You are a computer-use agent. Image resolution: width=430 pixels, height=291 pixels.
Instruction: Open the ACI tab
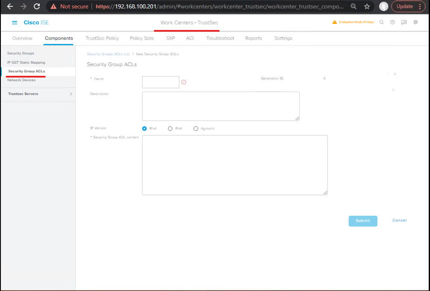[x=190, y=38]
